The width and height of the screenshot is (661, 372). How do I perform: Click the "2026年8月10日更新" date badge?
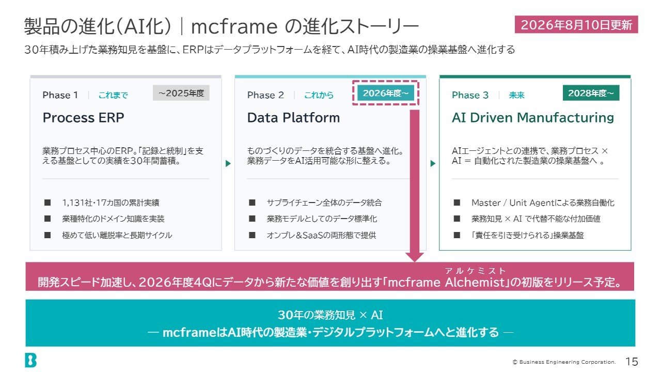(x=576, y=25)
